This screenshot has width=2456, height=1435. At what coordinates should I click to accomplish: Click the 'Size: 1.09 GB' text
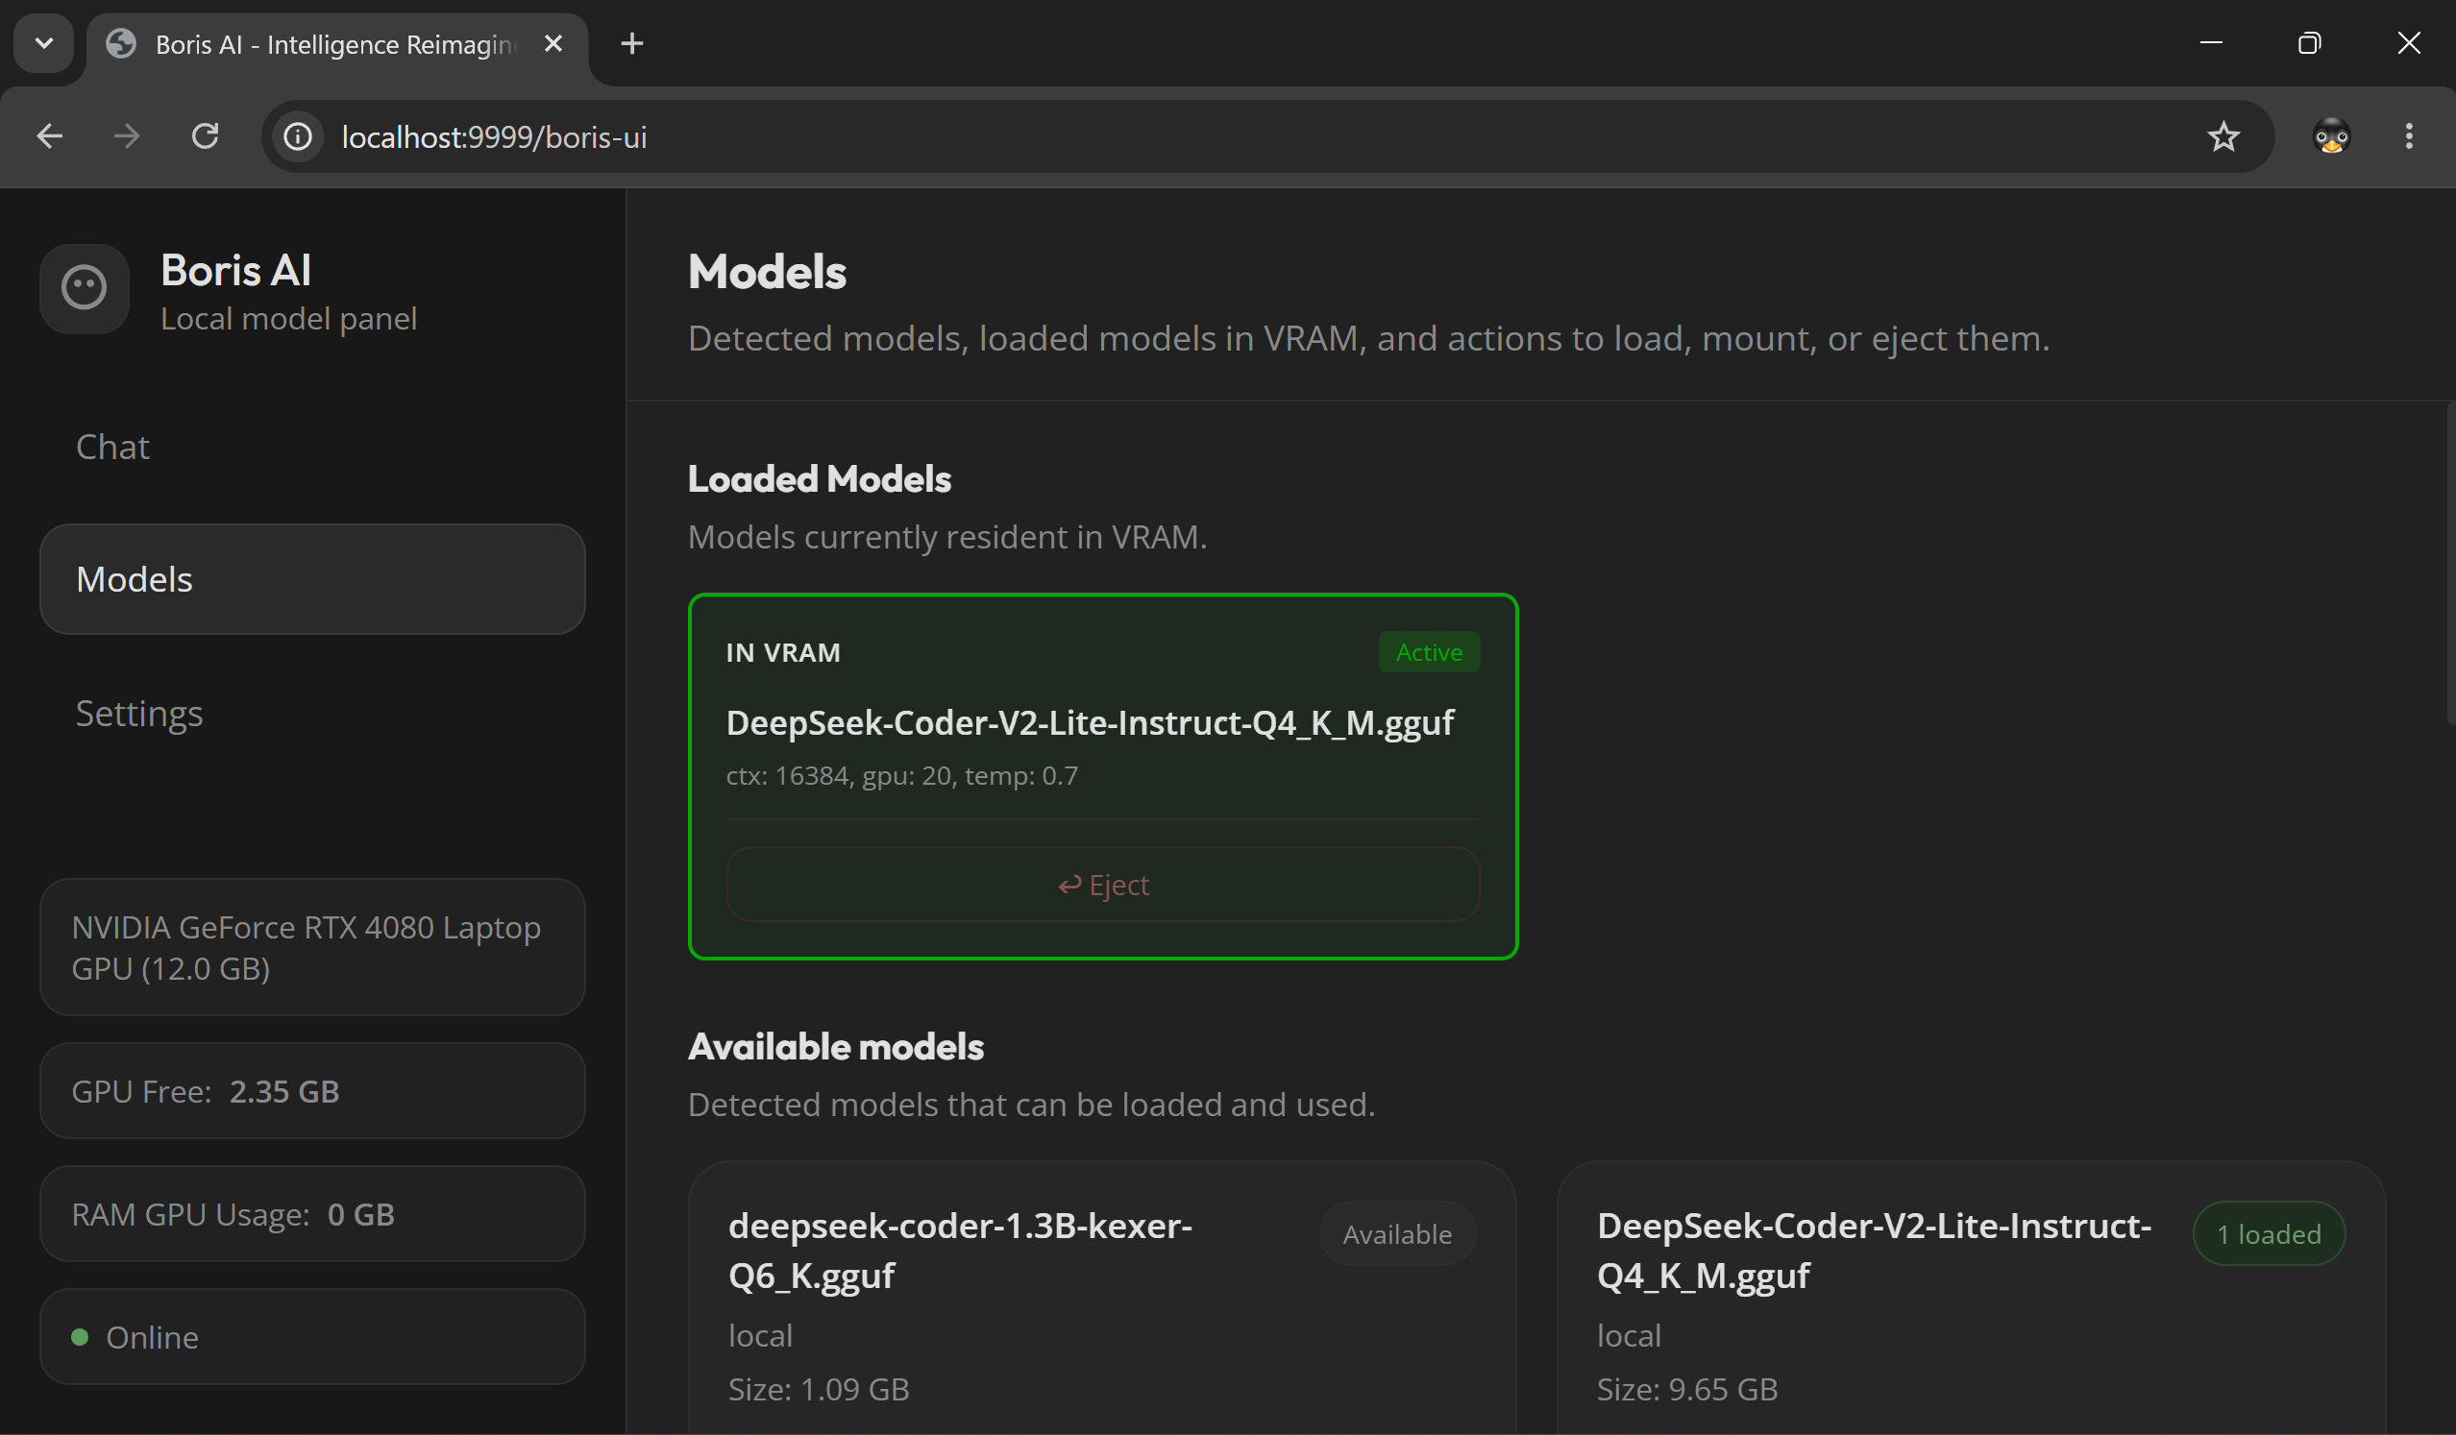pos(819,1389)
